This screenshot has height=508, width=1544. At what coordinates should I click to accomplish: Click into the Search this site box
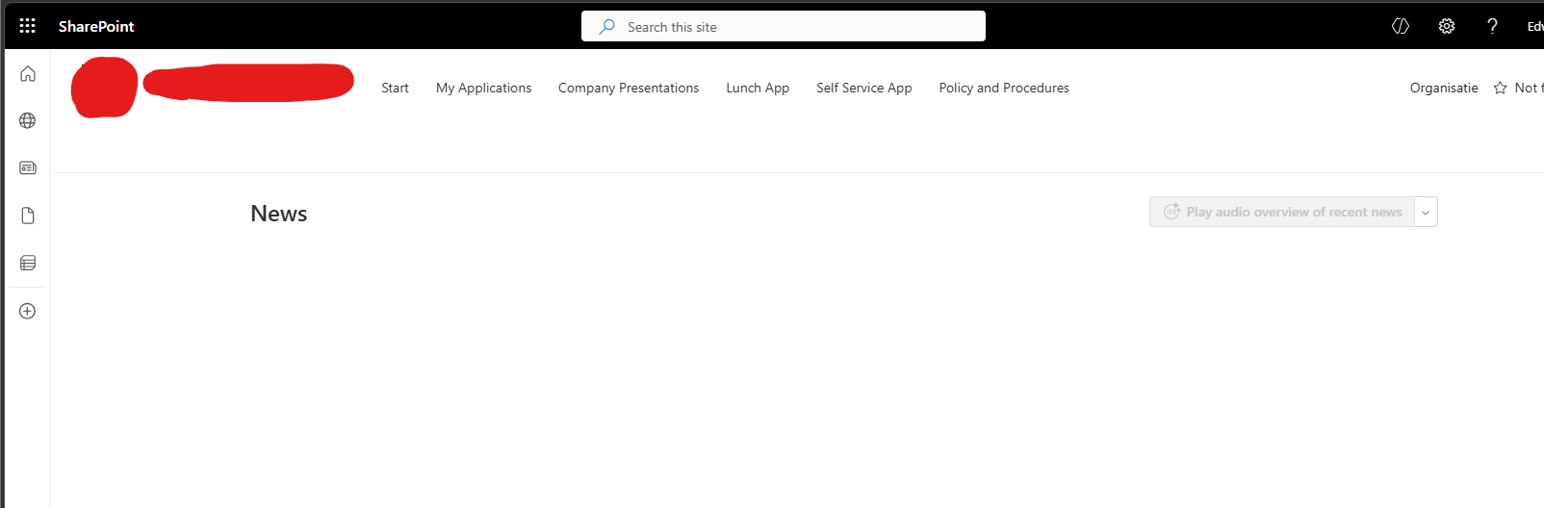(784, 26)
